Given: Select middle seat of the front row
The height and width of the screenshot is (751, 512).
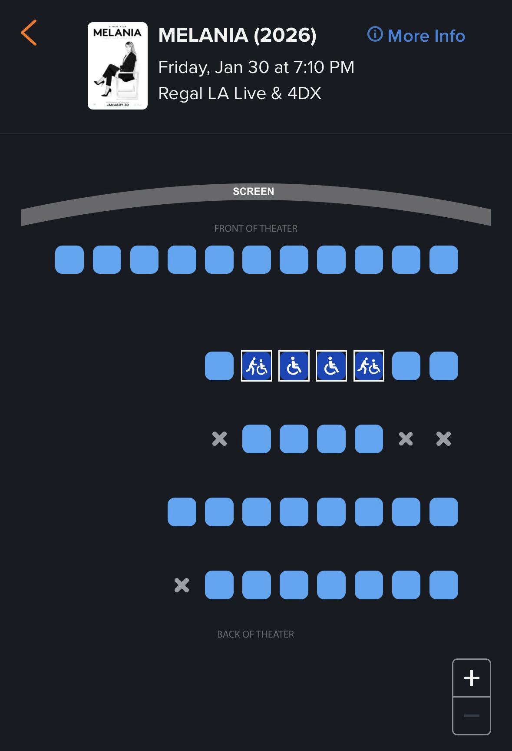Looking at the screenshot, I should [x=257, y=259].
